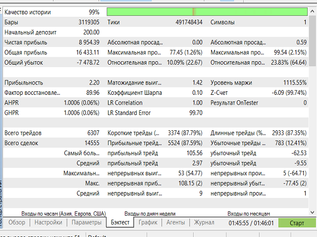317x237 pixels.
Task: Click the Чистая прибыль value 8 954.39
Action: tap(89, 42)
